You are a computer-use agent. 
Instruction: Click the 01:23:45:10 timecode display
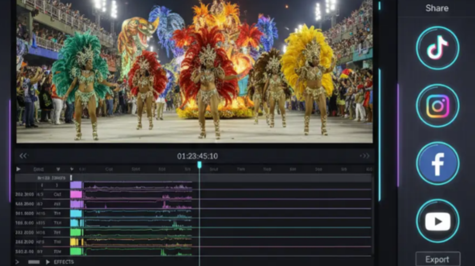[197, 156]
